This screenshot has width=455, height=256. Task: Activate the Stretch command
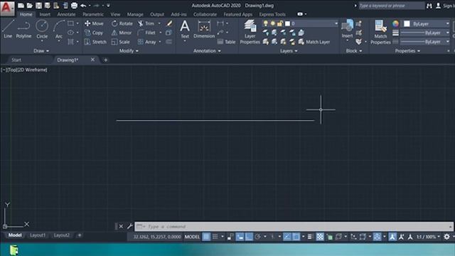95,42
